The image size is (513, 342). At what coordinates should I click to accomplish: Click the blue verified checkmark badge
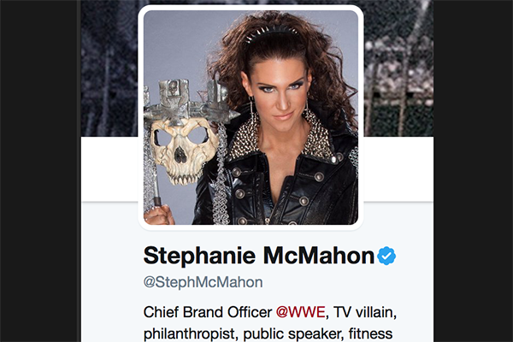(x=386, y=256)
